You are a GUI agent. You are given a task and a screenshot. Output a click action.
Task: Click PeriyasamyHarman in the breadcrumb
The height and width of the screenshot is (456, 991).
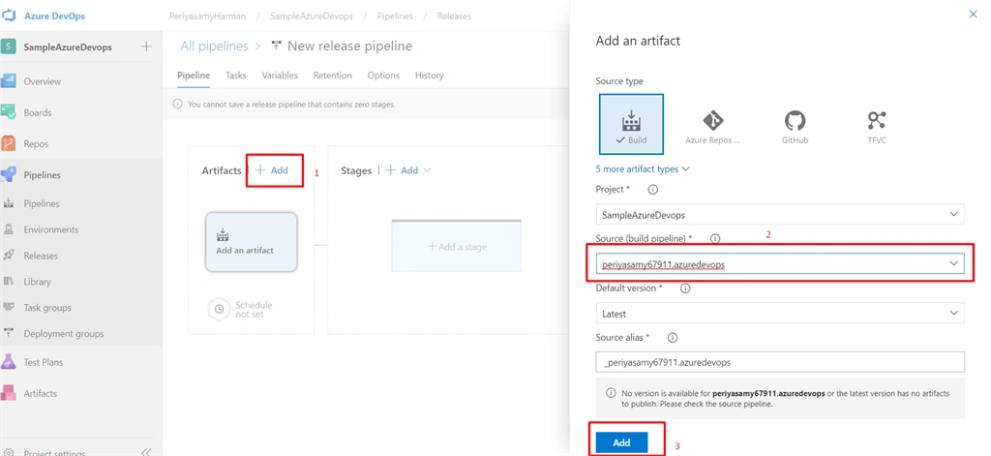click(208, 15)
